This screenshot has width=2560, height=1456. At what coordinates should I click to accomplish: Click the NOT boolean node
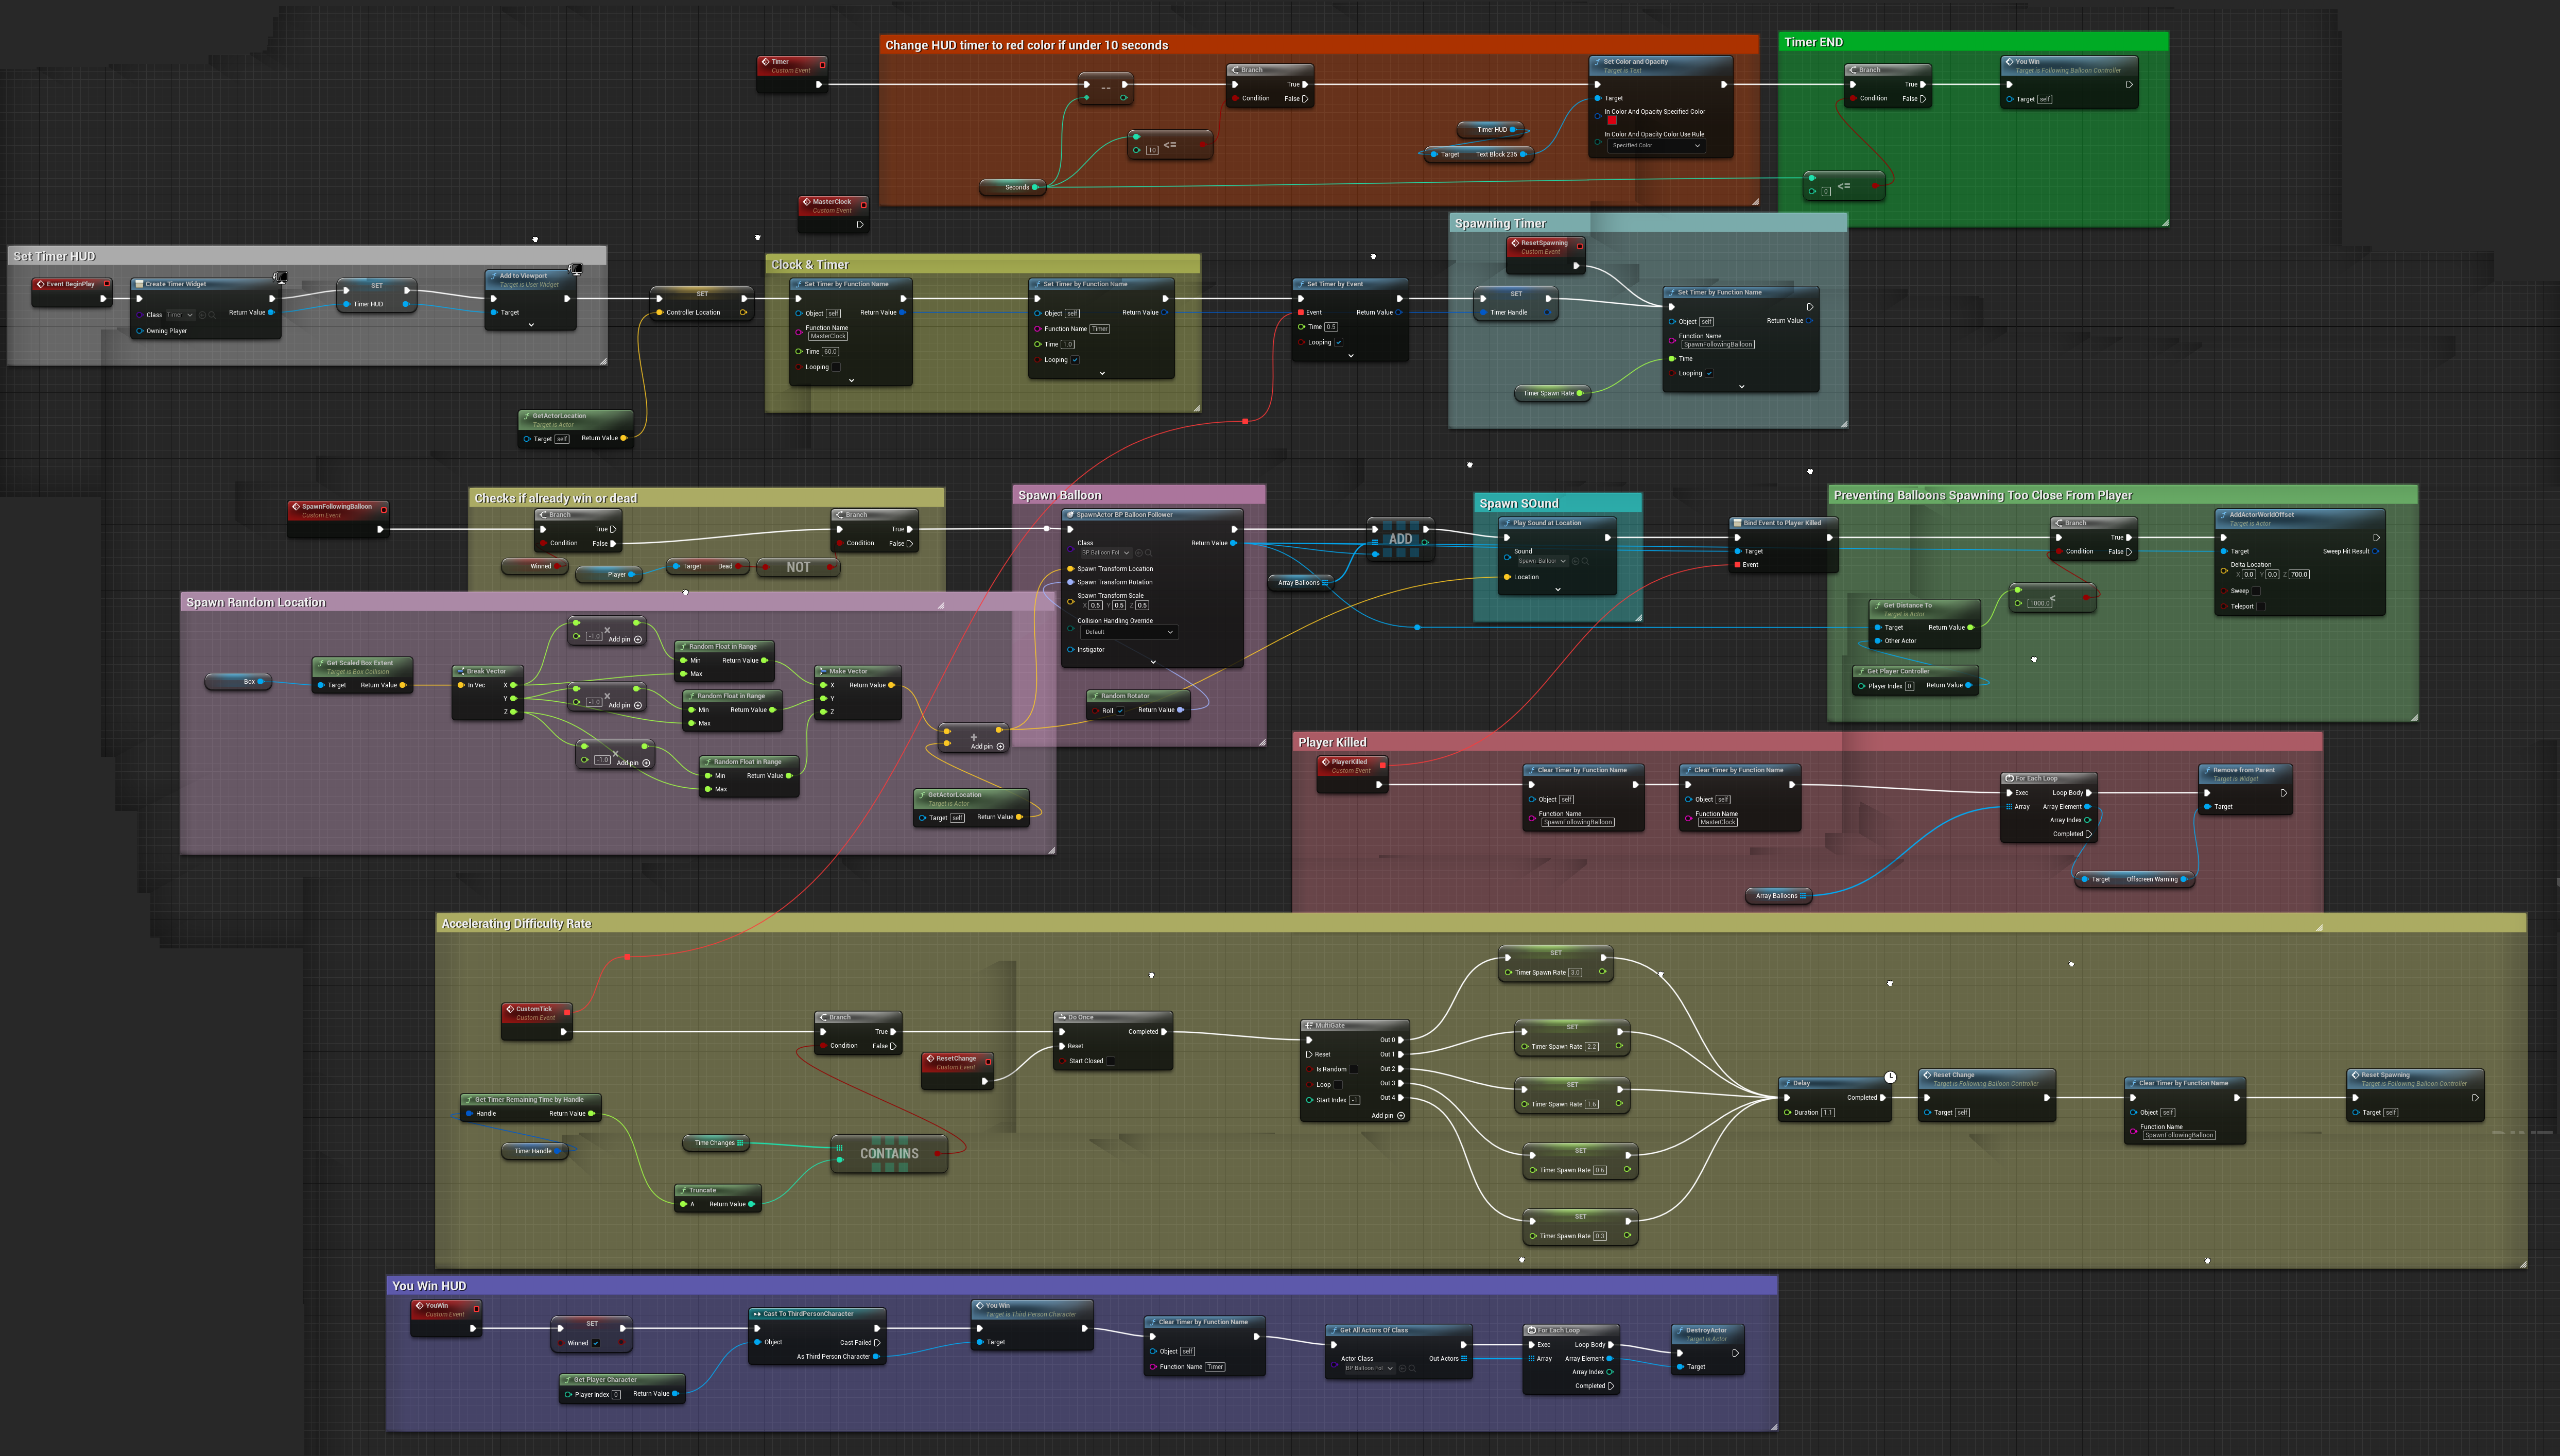coord(798,567)
